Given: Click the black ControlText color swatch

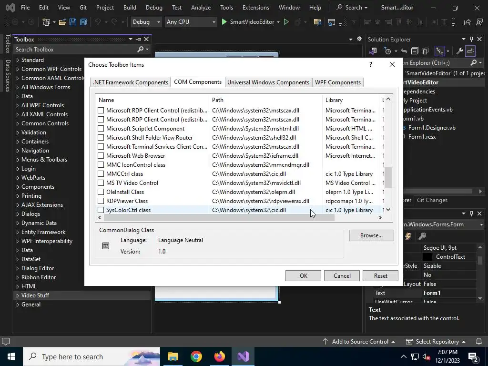Looking at the screenshot, I should click(x=427, y=257).
